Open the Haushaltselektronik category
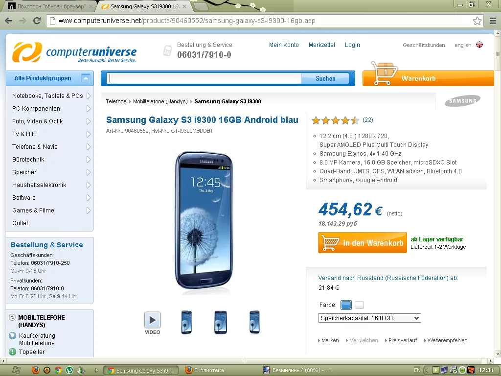The height and width of the screenshot is (376, 501). tap(39, 185)
